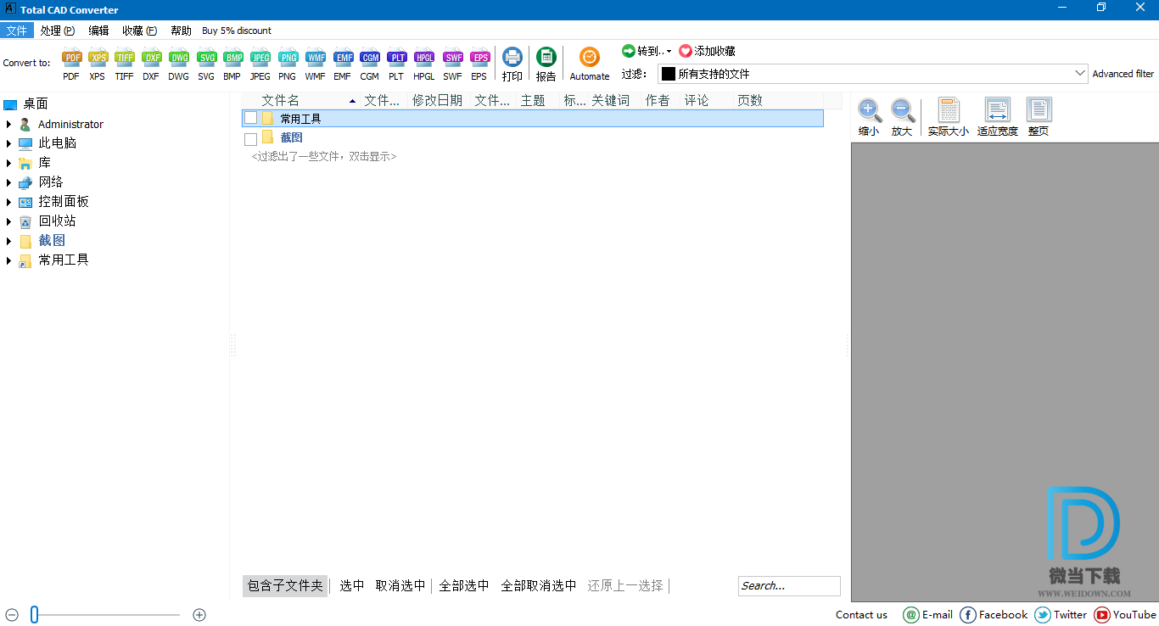Open the Twitter link

point(1061,615)
